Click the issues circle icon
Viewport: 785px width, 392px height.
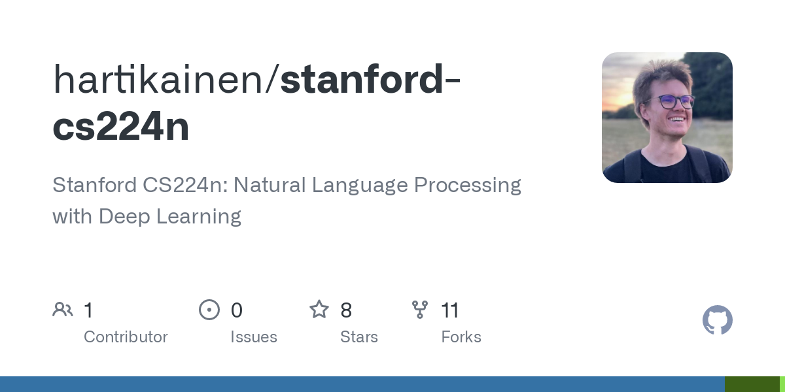pyautogui.click(x=209, y=310)
